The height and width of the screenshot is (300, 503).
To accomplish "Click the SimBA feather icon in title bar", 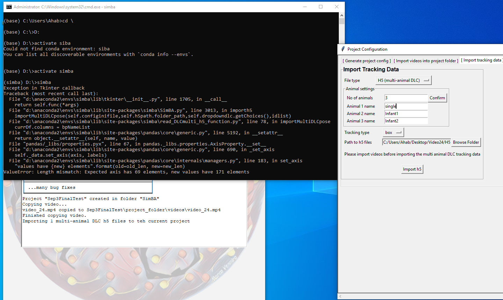I will point(343,49).
